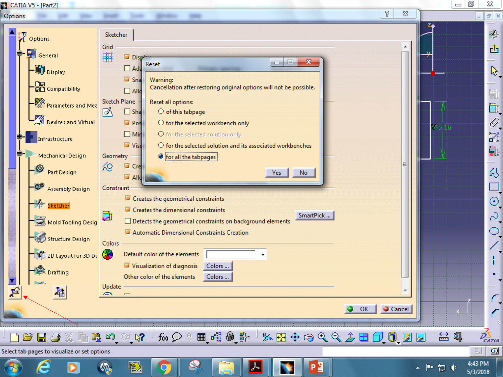Select the 'of this tabpage' reset option
This screenshot has height=377, width=503.
pyautogui.click(x=161, y=111)
